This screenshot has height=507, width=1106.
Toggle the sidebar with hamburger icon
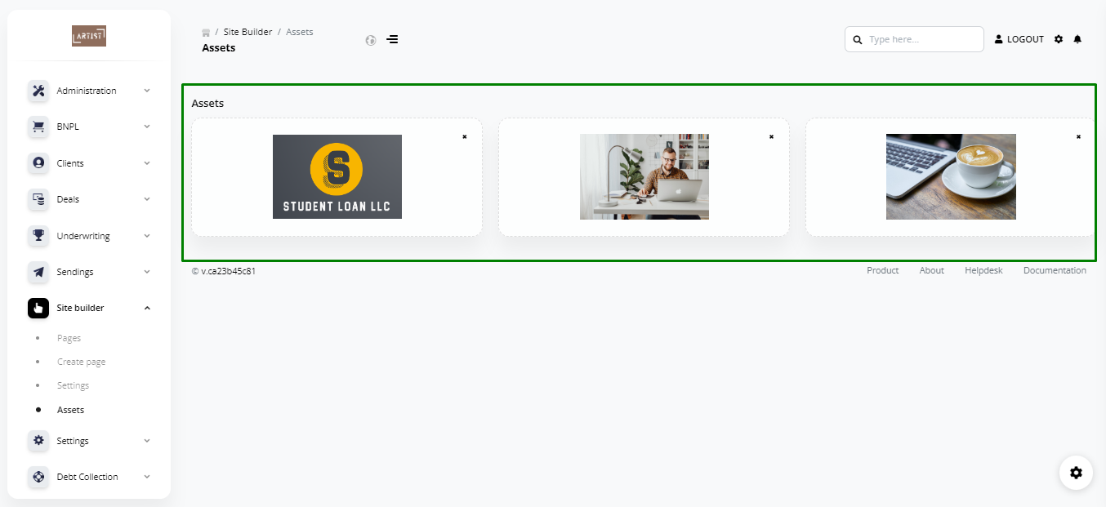pyautogui.click(x=392, y=39)
